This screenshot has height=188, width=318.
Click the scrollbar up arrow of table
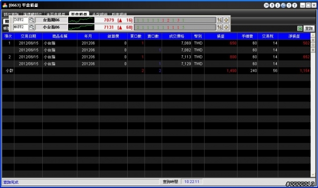313,35
